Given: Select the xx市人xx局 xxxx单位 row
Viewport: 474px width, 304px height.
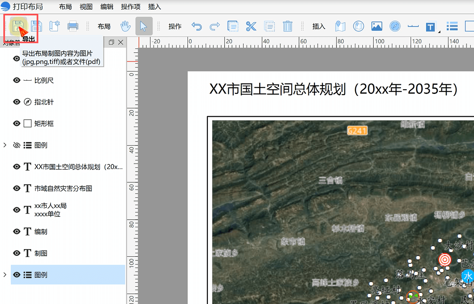Looking at the screenshot, I should pos(68,210).
